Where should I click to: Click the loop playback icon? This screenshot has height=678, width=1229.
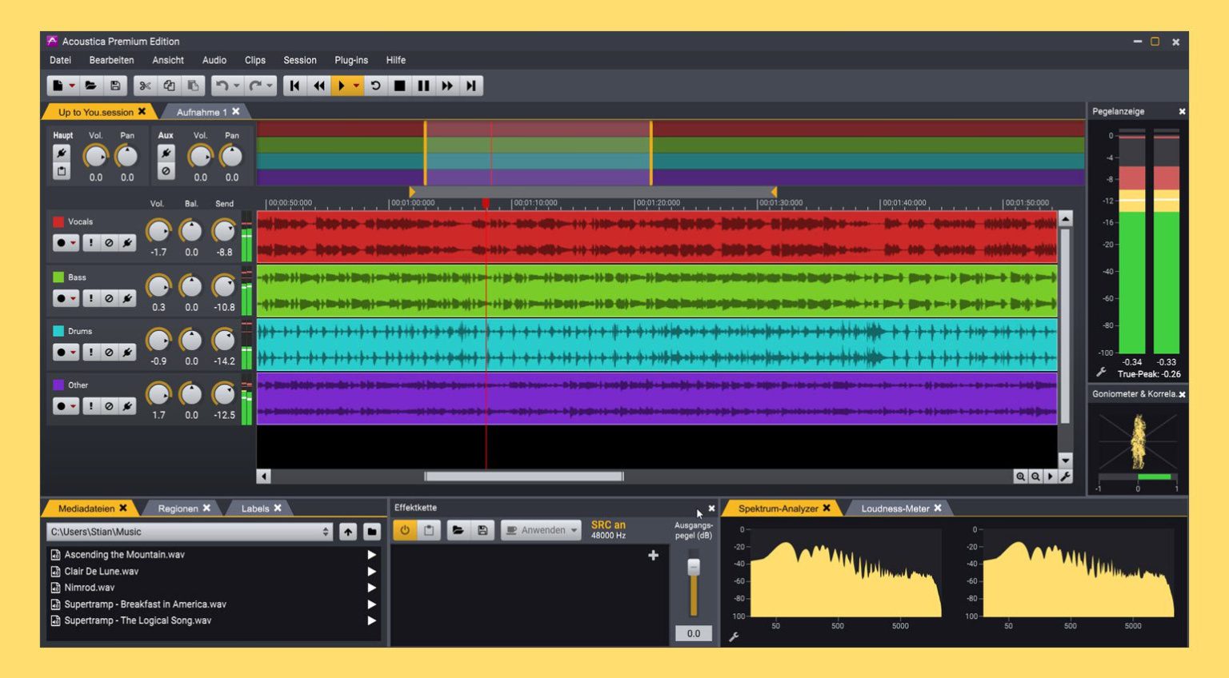tap(375, 86)
